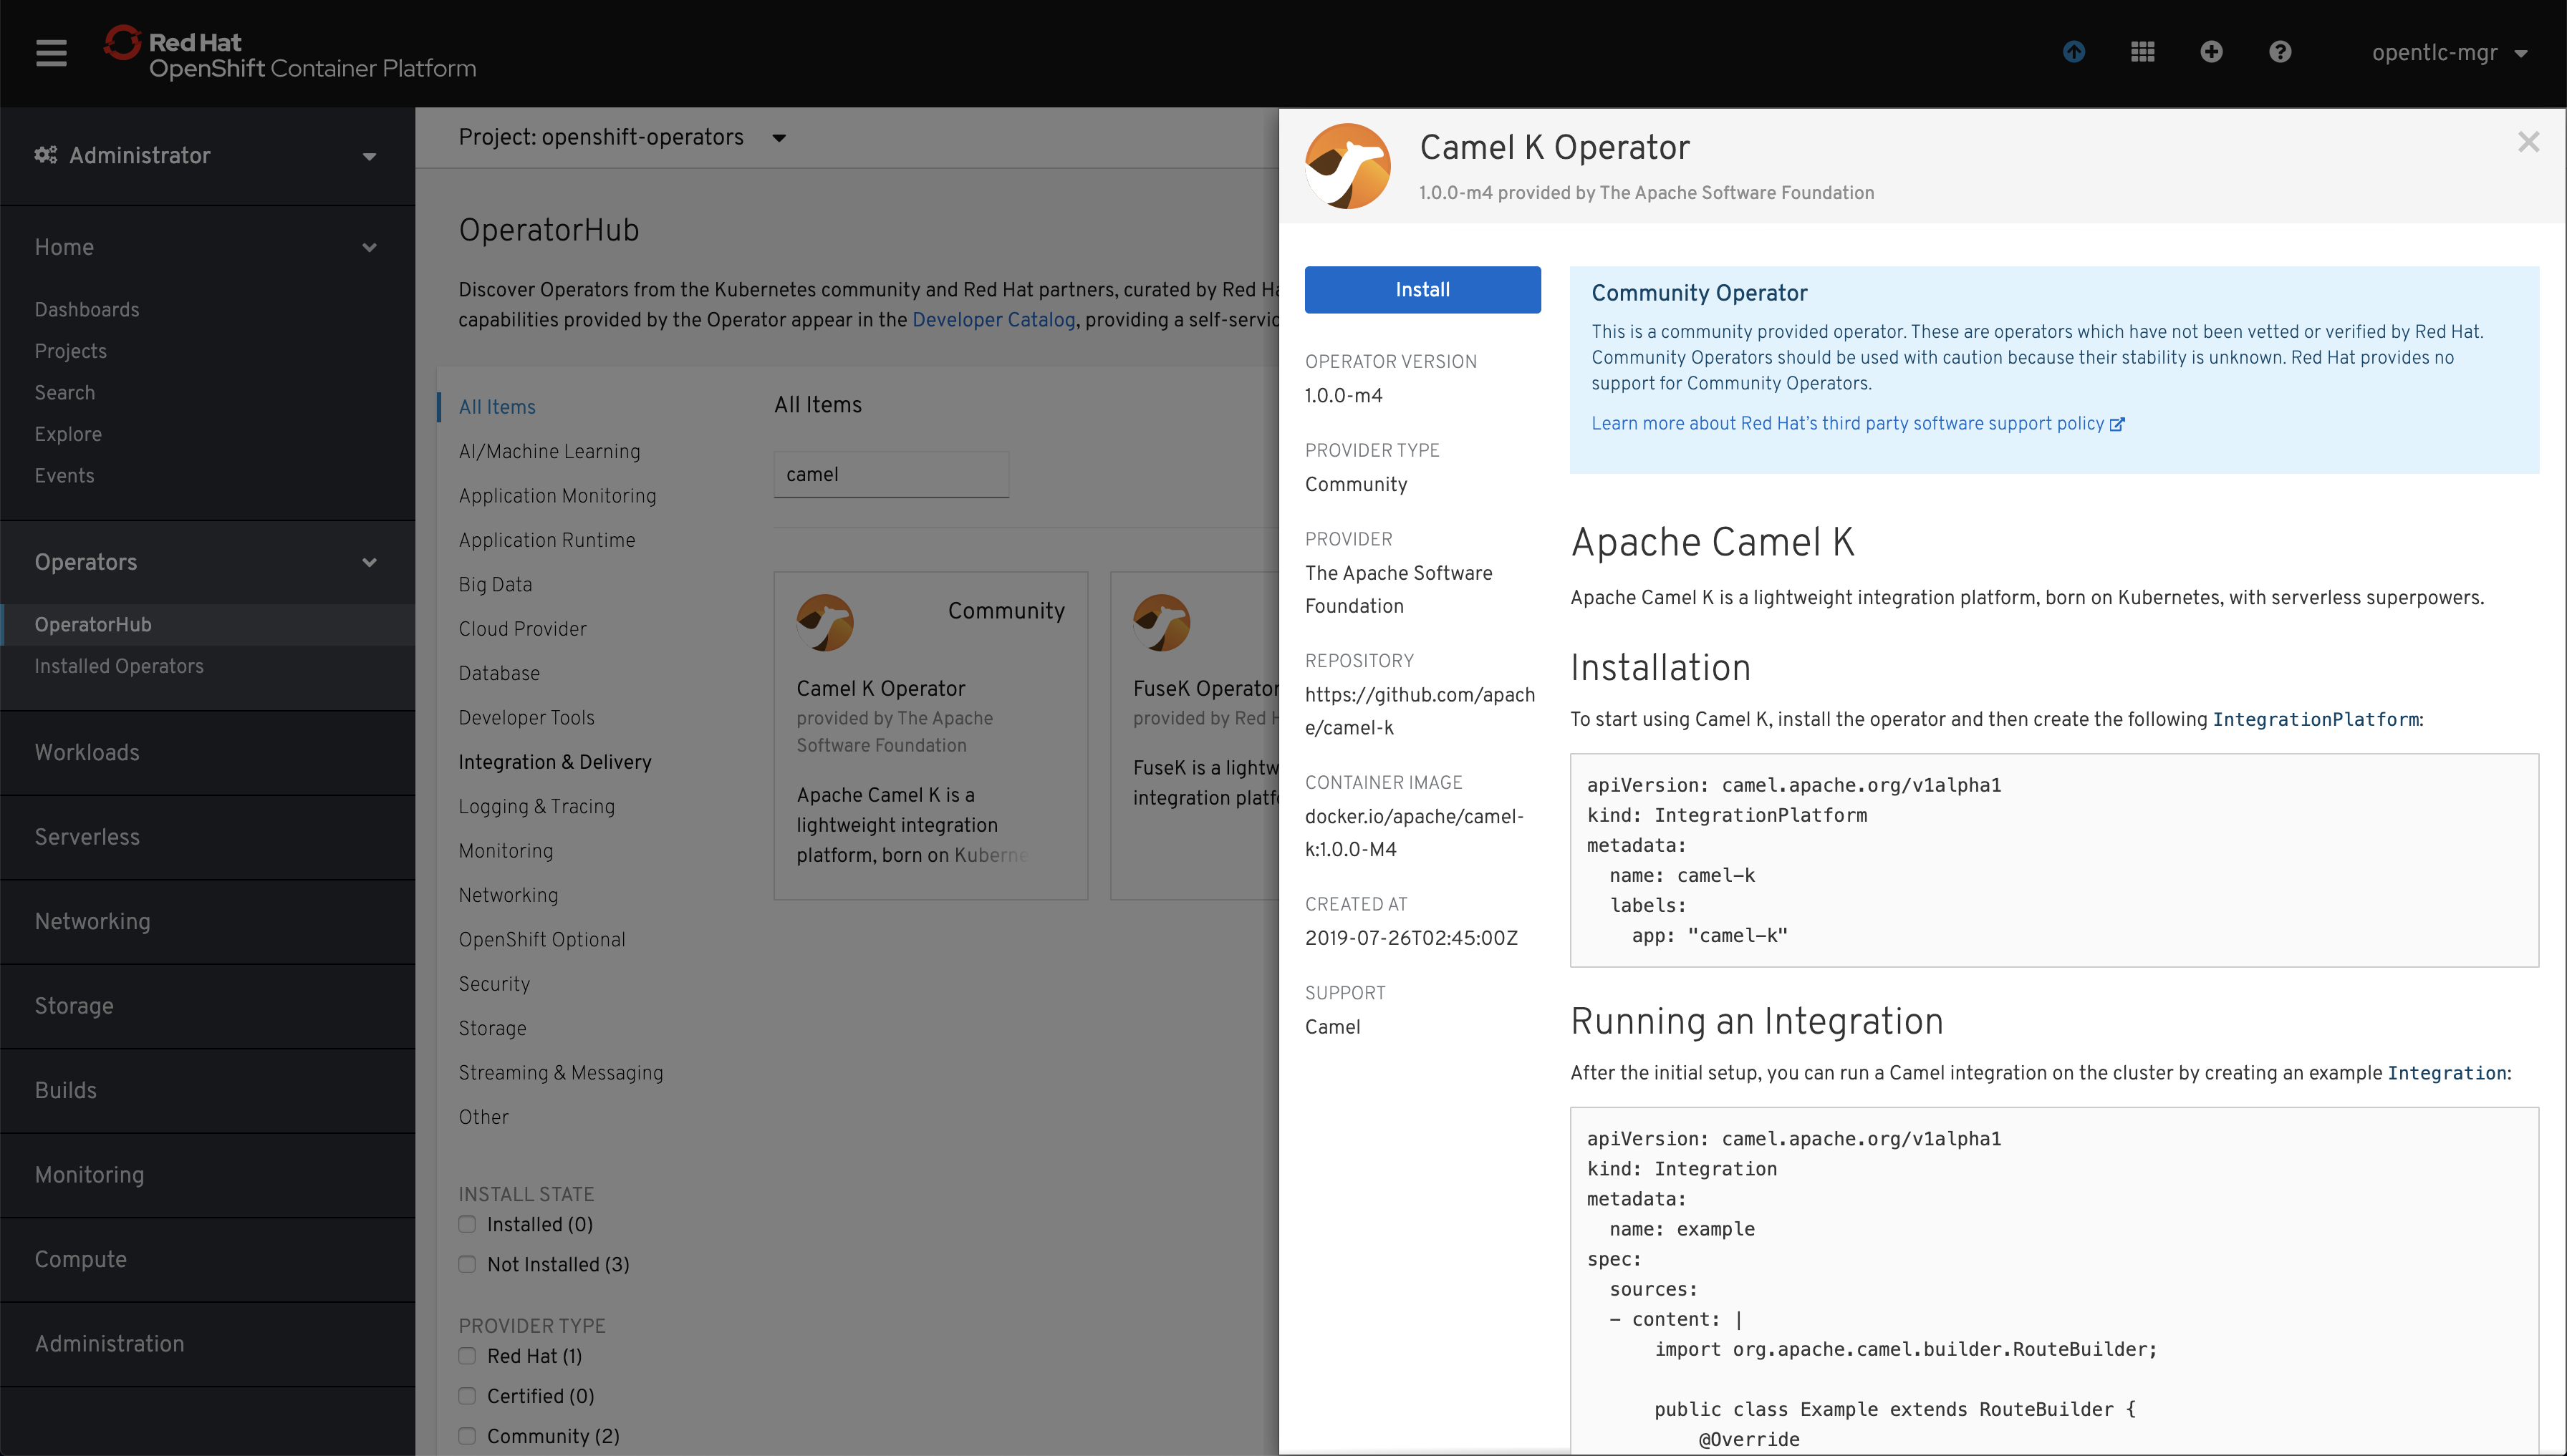This screenshot has width=2567, height=1456.
Task: Enable the Red Hat (1) provider filter
Action: pos(467,1356)
